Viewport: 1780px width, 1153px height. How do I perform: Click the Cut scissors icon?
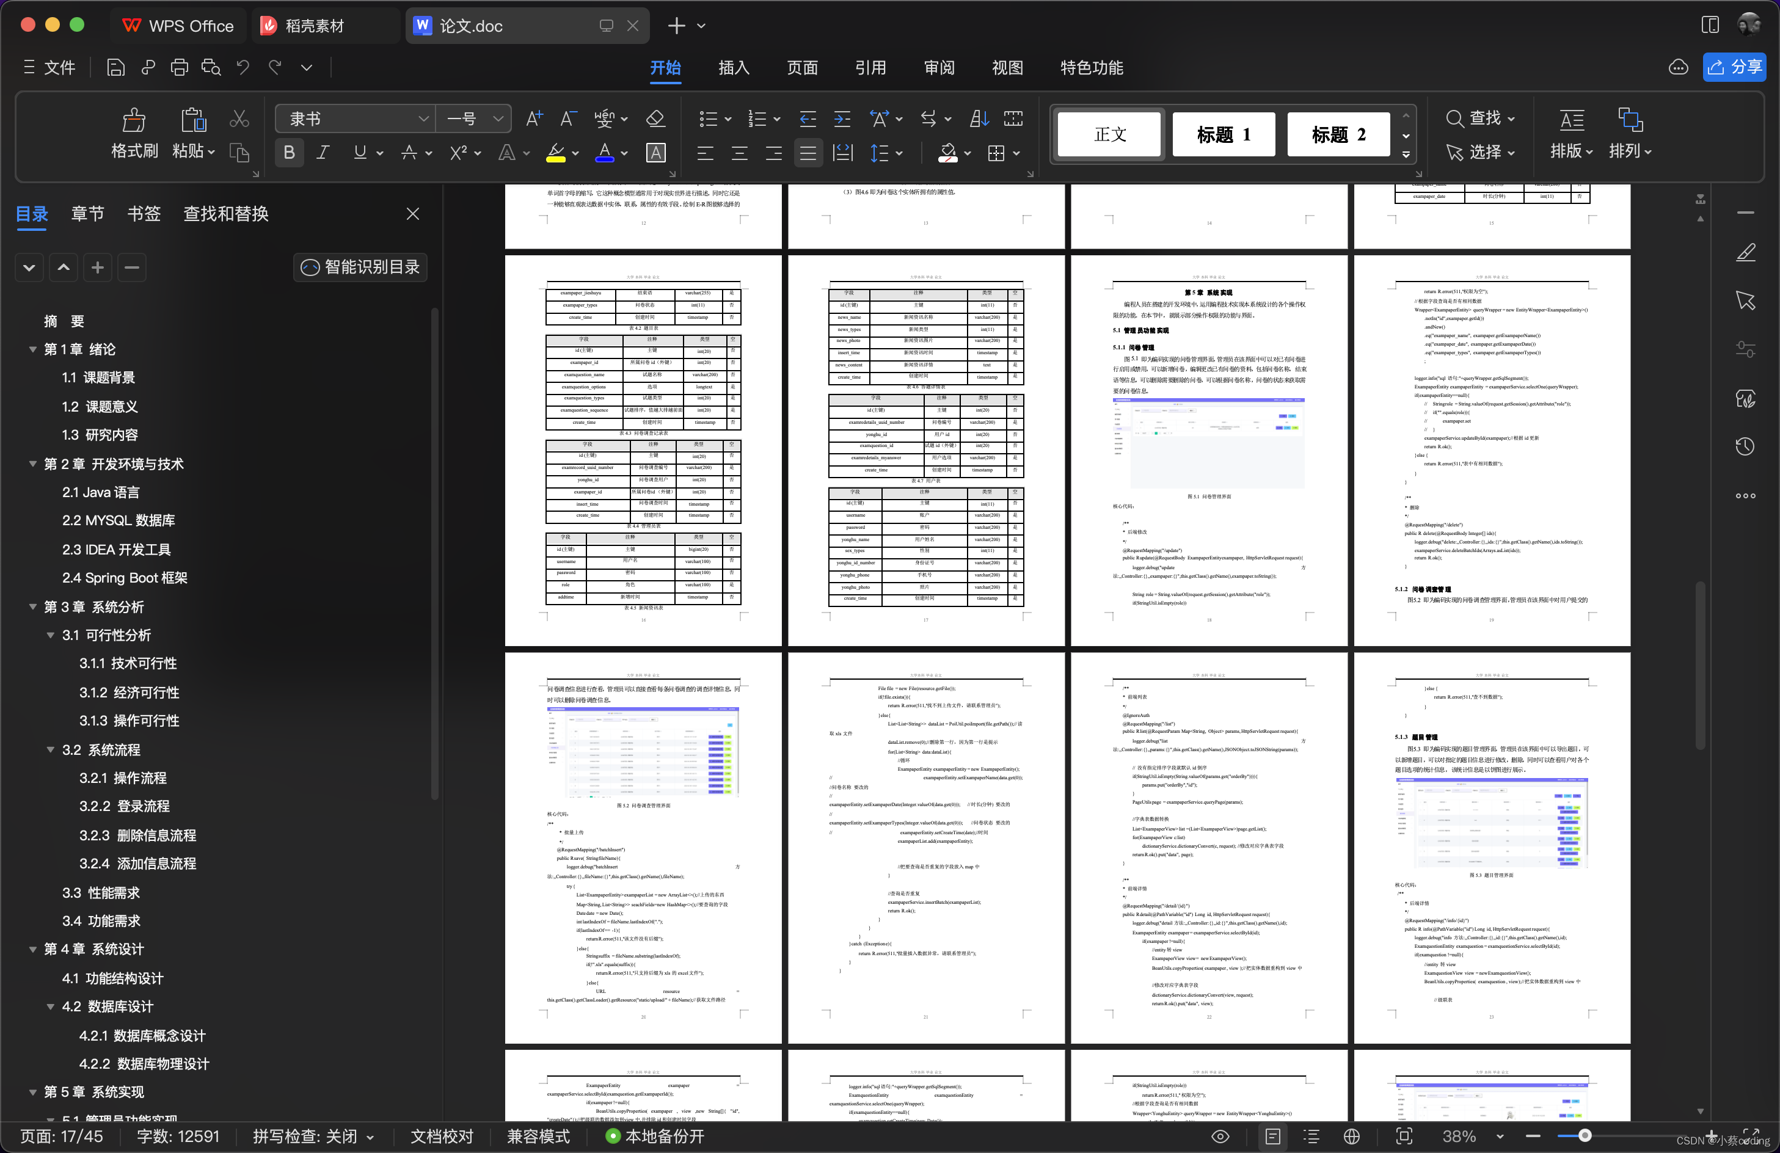tap(239, 118)
